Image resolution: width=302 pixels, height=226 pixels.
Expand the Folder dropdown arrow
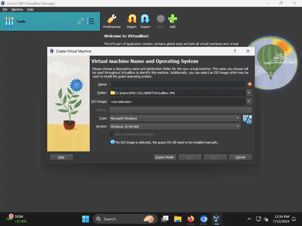coord(249,93)
